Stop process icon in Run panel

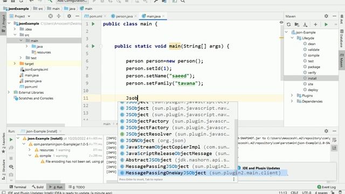[x=11, y=158]
